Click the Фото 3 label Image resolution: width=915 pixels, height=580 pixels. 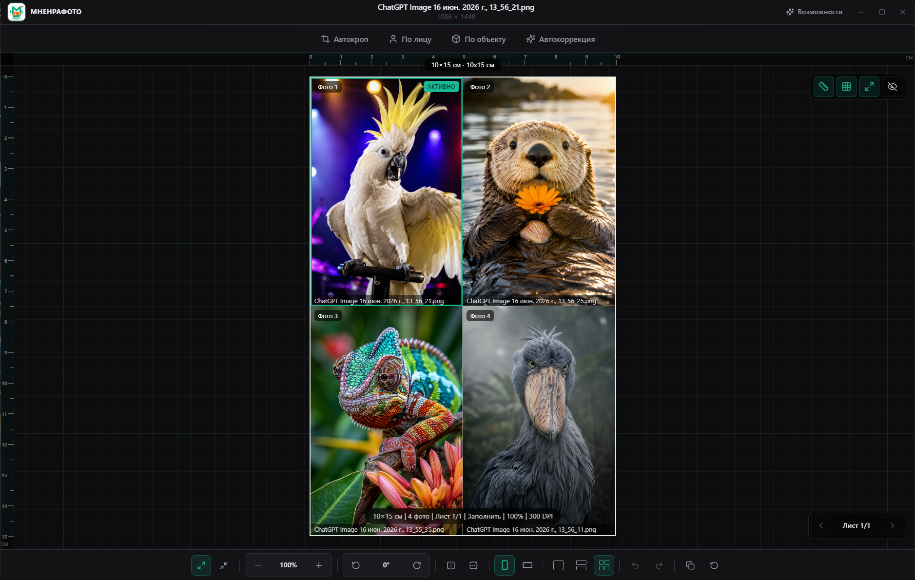click(x=328, y=316)
